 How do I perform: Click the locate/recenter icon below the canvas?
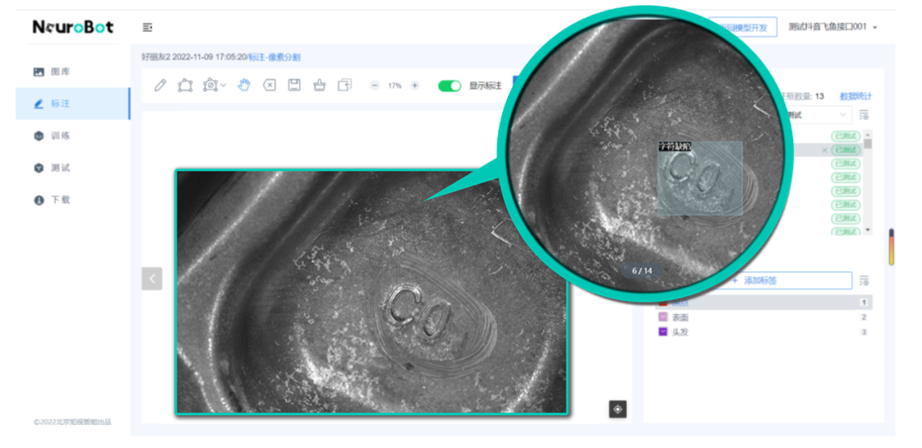point(617,410)
